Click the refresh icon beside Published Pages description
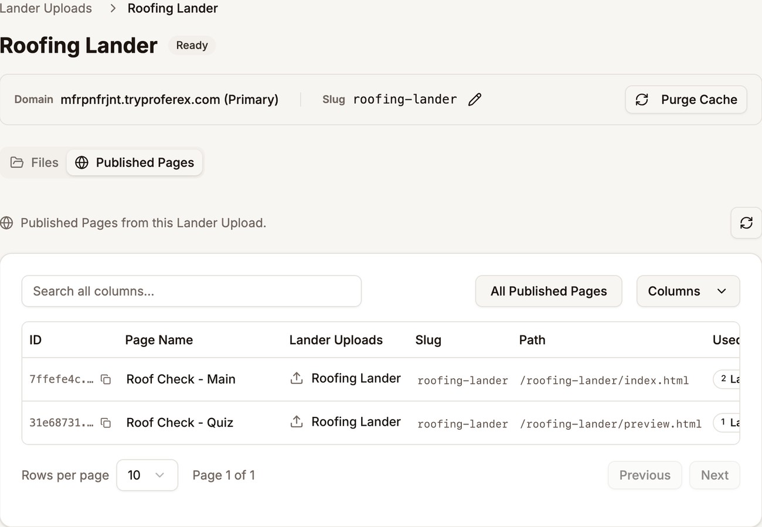 pyautogui.click(x=746, y=223)
